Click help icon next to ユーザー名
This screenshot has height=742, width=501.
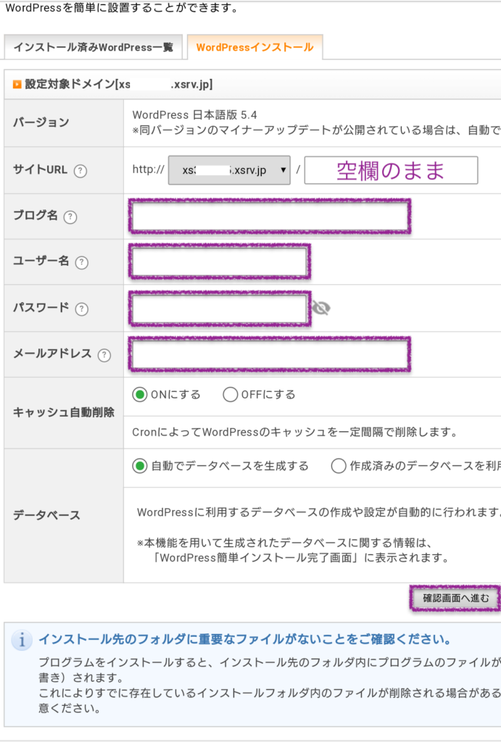click(81, 262)
